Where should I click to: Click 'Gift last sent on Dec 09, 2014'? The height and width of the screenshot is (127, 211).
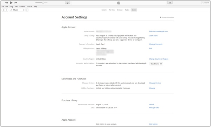point(107,108)
